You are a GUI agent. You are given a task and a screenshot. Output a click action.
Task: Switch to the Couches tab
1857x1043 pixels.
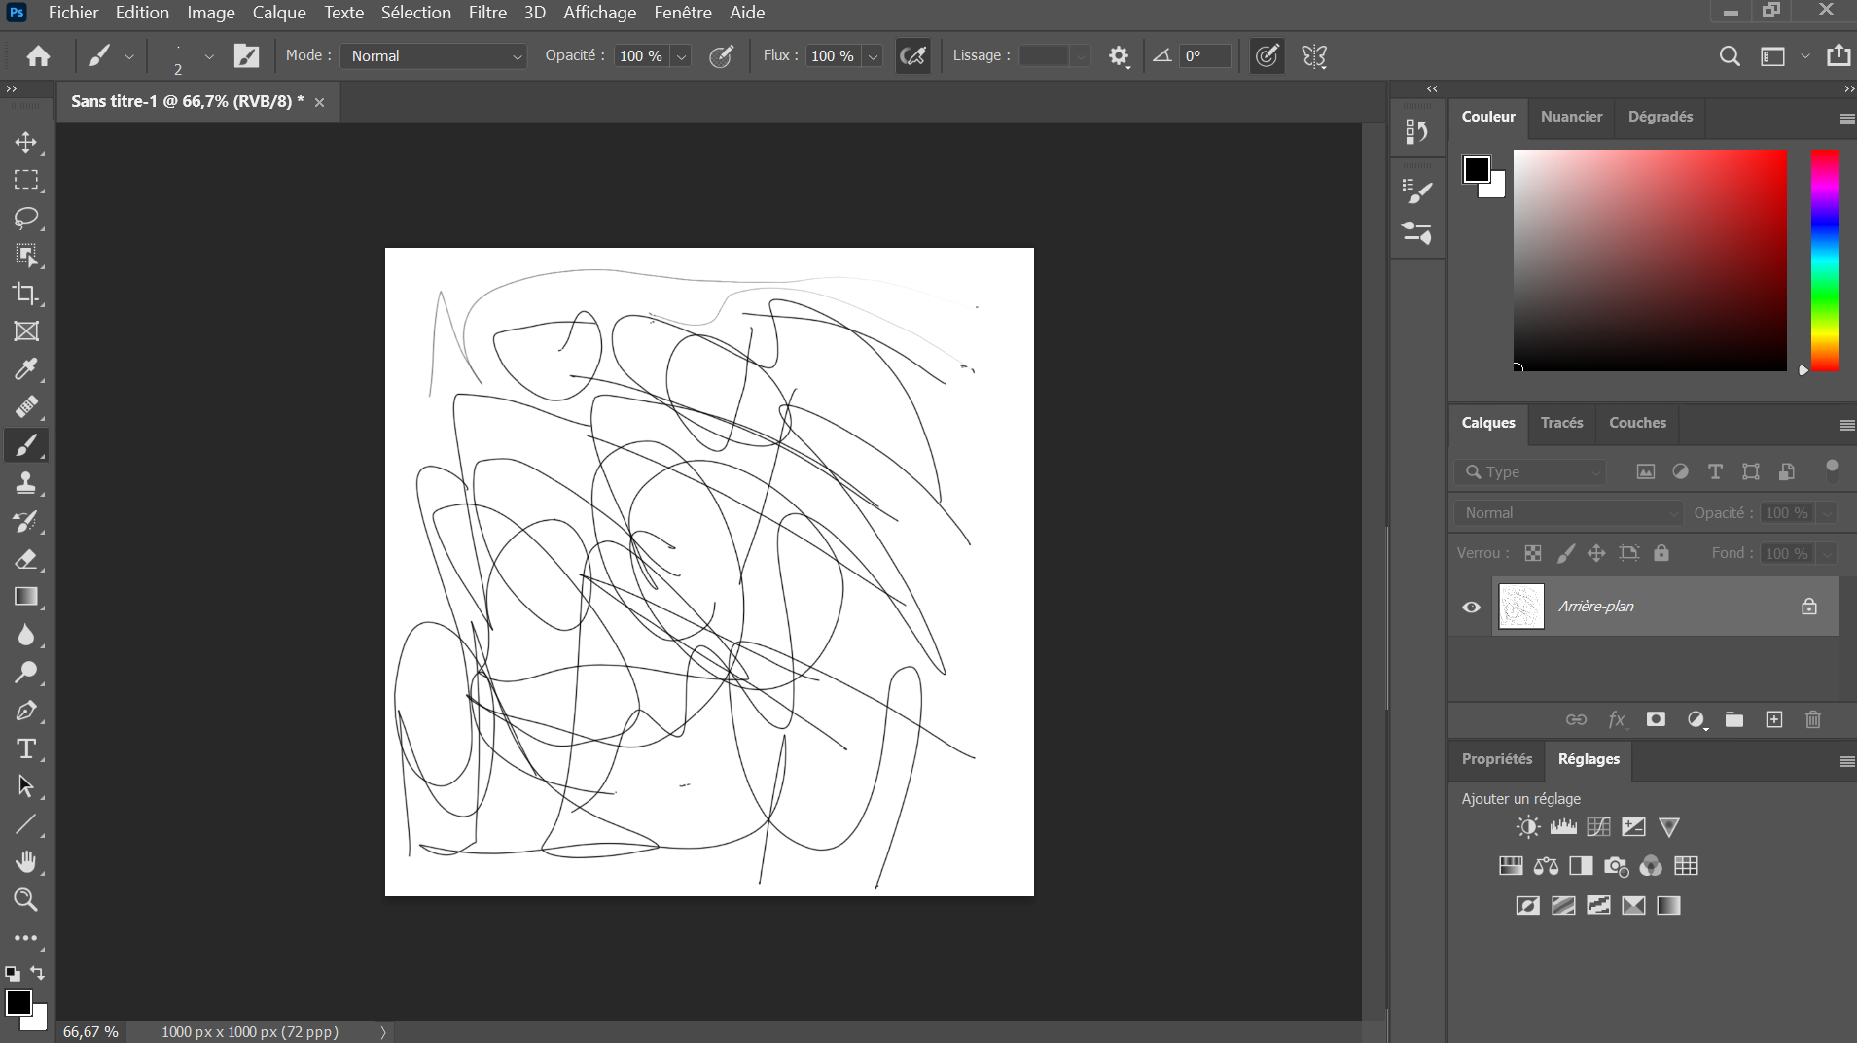(1637, 423)
